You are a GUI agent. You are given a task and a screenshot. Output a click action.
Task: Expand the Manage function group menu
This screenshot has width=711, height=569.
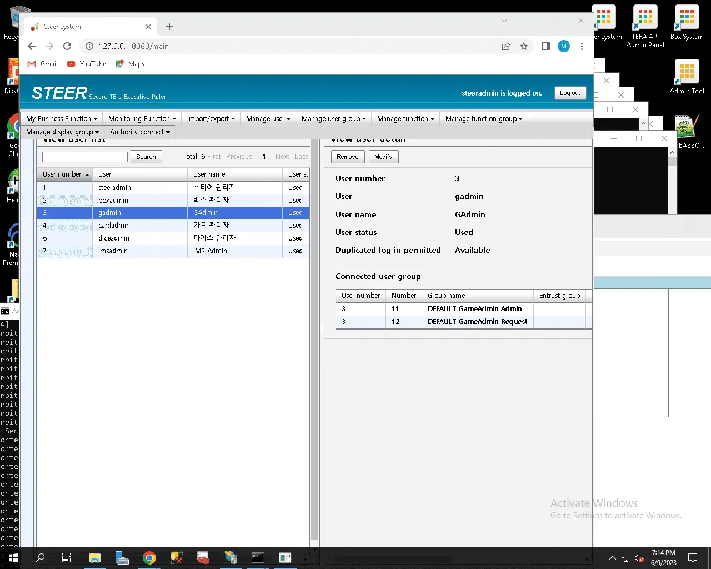(x=484, y=119)
